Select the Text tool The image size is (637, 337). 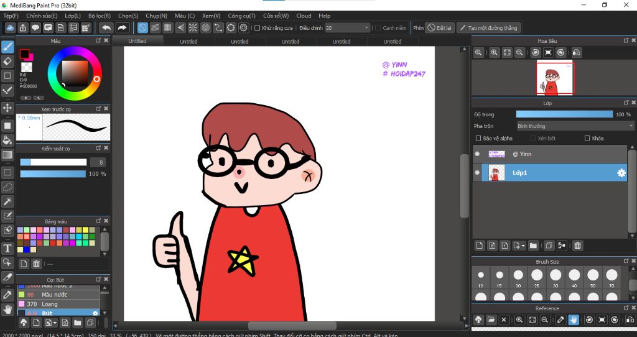tap(7, 248)
